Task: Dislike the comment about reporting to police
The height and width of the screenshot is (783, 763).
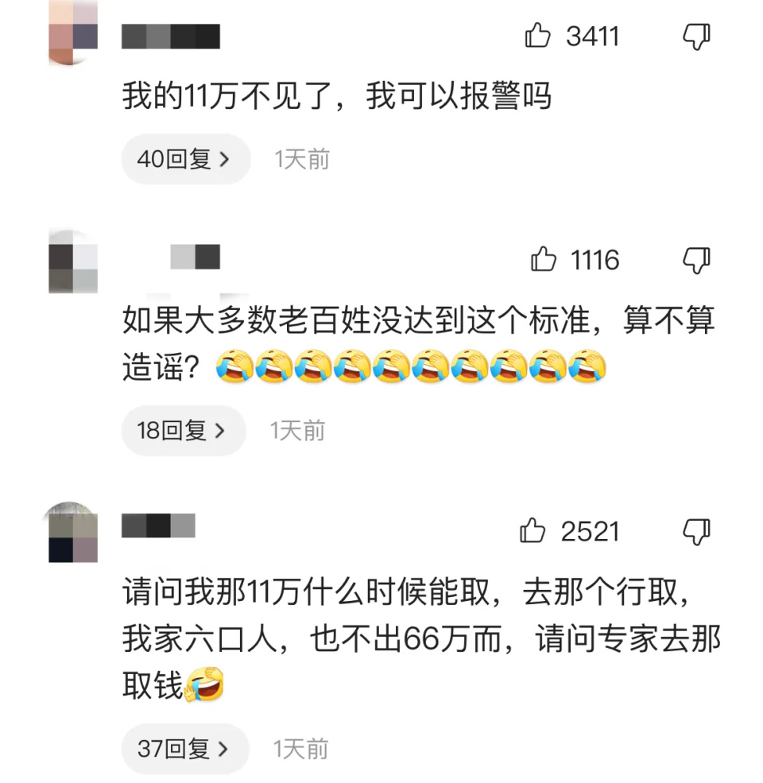Action: pyautogui.click(x=696, y=37)
